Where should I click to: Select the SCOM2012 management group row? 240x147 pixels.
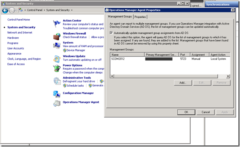coord(170,59)
